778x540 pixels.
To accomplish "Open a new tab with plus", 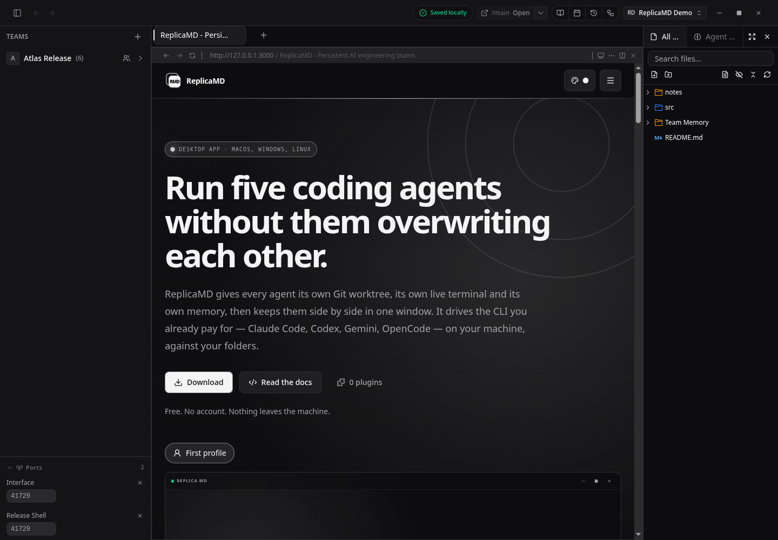I will pyautogui.click(x=264, y=35).
